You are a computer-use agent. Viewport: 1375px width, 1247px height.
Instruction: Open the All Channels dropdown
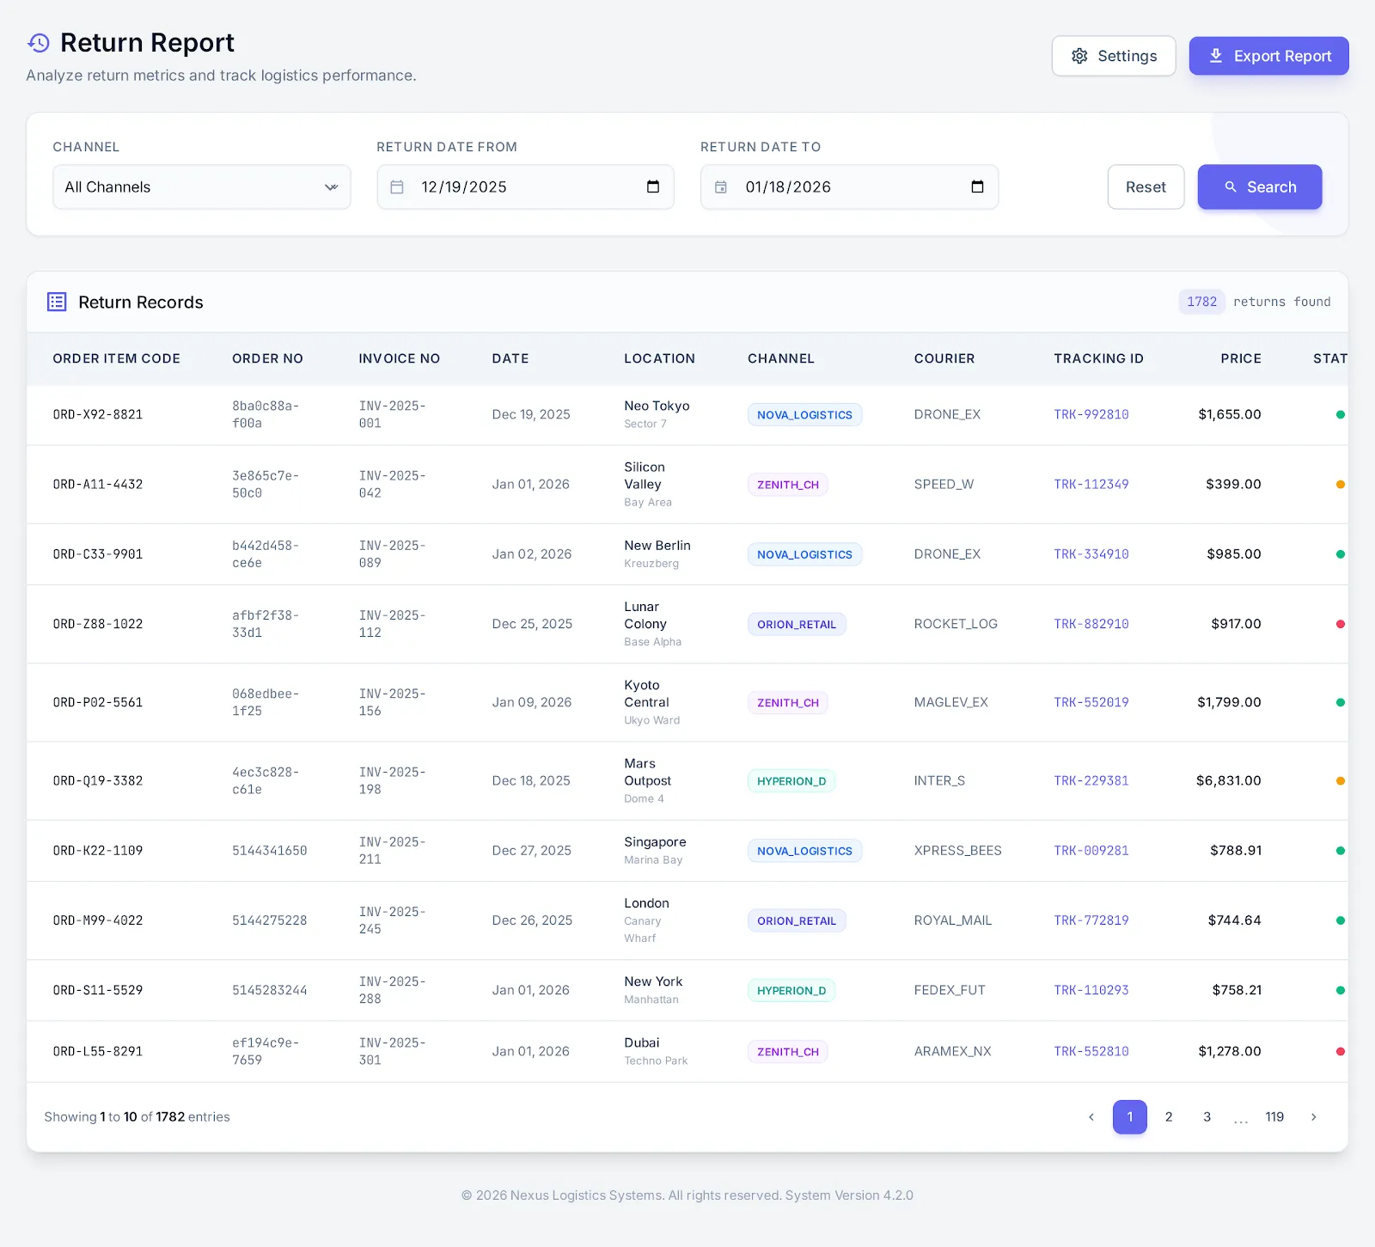[x=201, y=186]
